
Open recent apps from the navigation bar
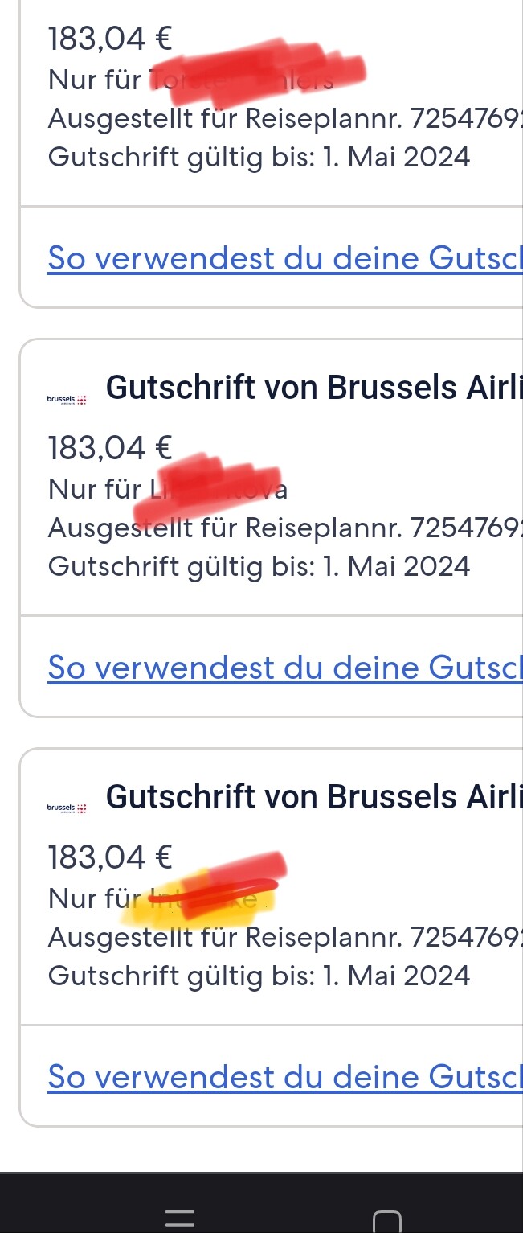tap(181, 1218)
